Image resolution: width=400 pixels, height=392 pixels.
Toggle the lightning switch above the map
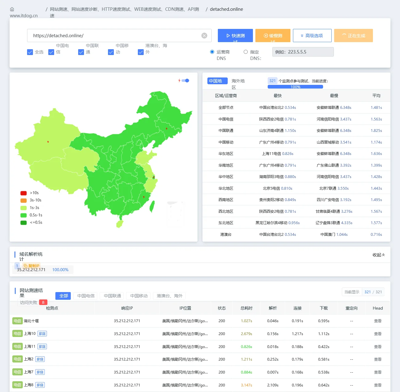(x=185, y=81)
